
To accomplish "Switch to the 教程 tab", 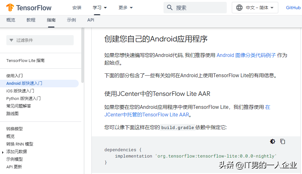I will click(31, 20).
